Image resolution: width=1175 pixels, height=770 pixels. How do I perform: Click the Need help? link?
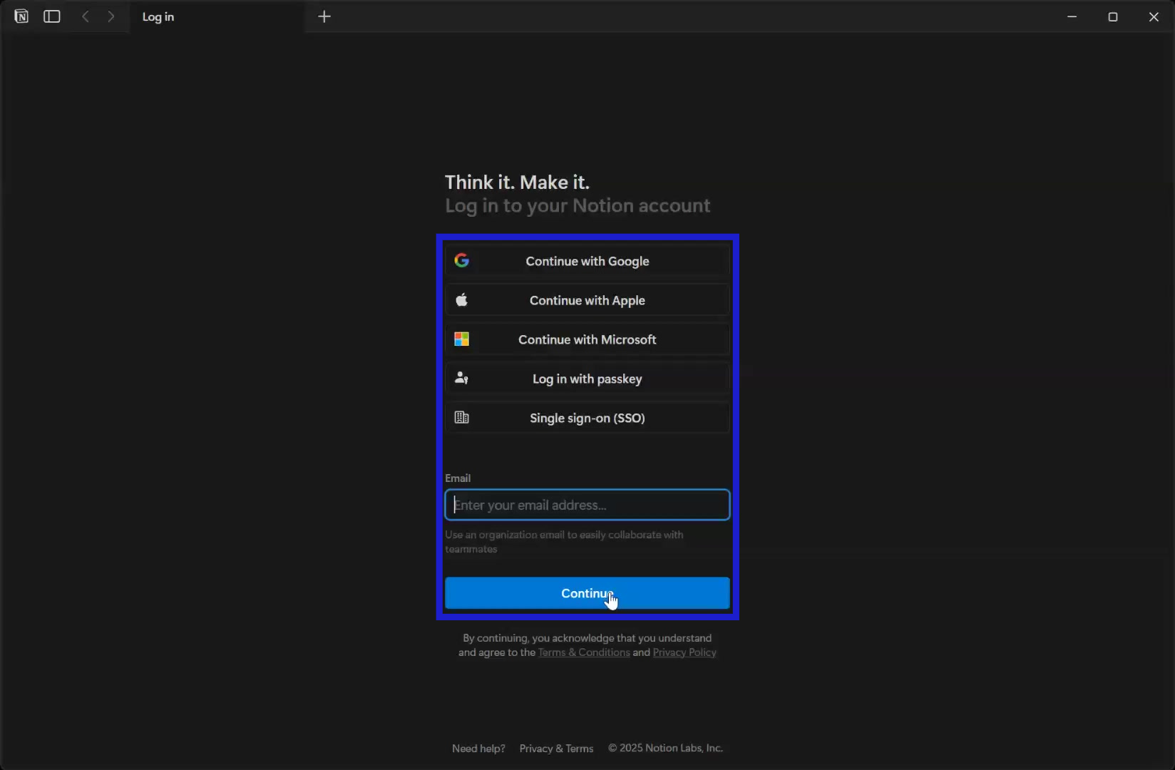(478, 748)
